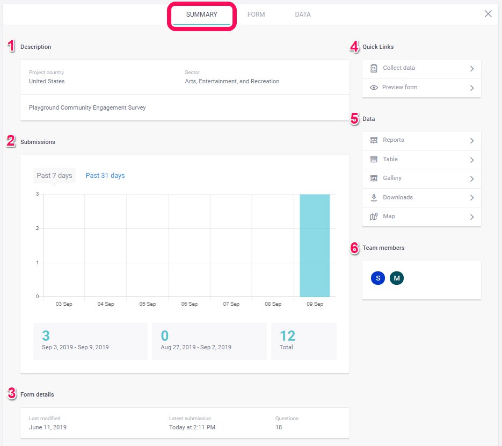502x446 pixels.
Task: Switch chart to Past 31 days
Action: [105, 176]
